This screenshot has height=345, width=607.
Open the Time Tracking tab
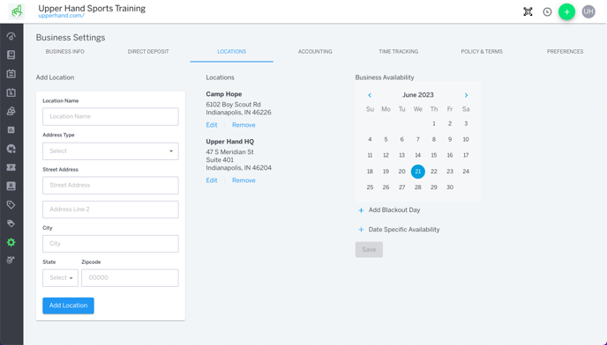(399, 51)
